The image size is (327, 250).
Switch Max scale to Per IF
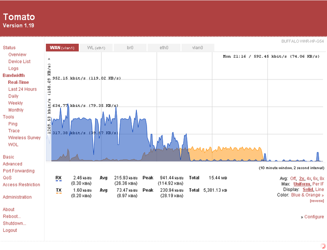(318, 184)
